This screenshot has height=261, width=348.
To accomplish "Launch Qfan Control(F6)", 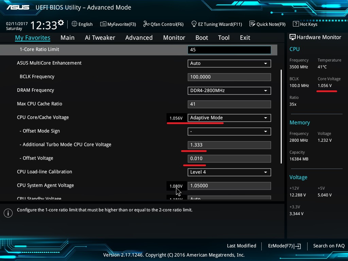I will 167,24.
